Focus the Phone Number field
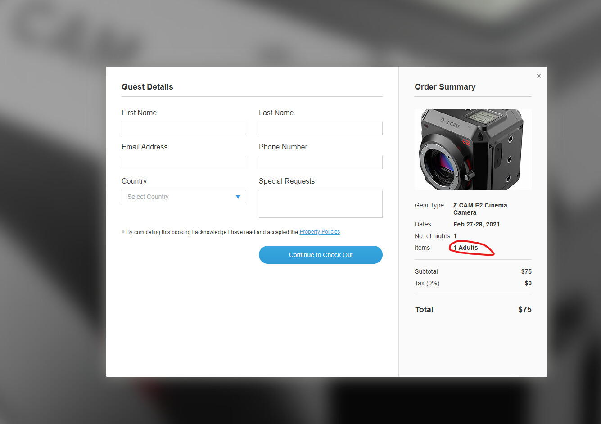The height and width of the screenshot is (424, 601). coord(321,162)
